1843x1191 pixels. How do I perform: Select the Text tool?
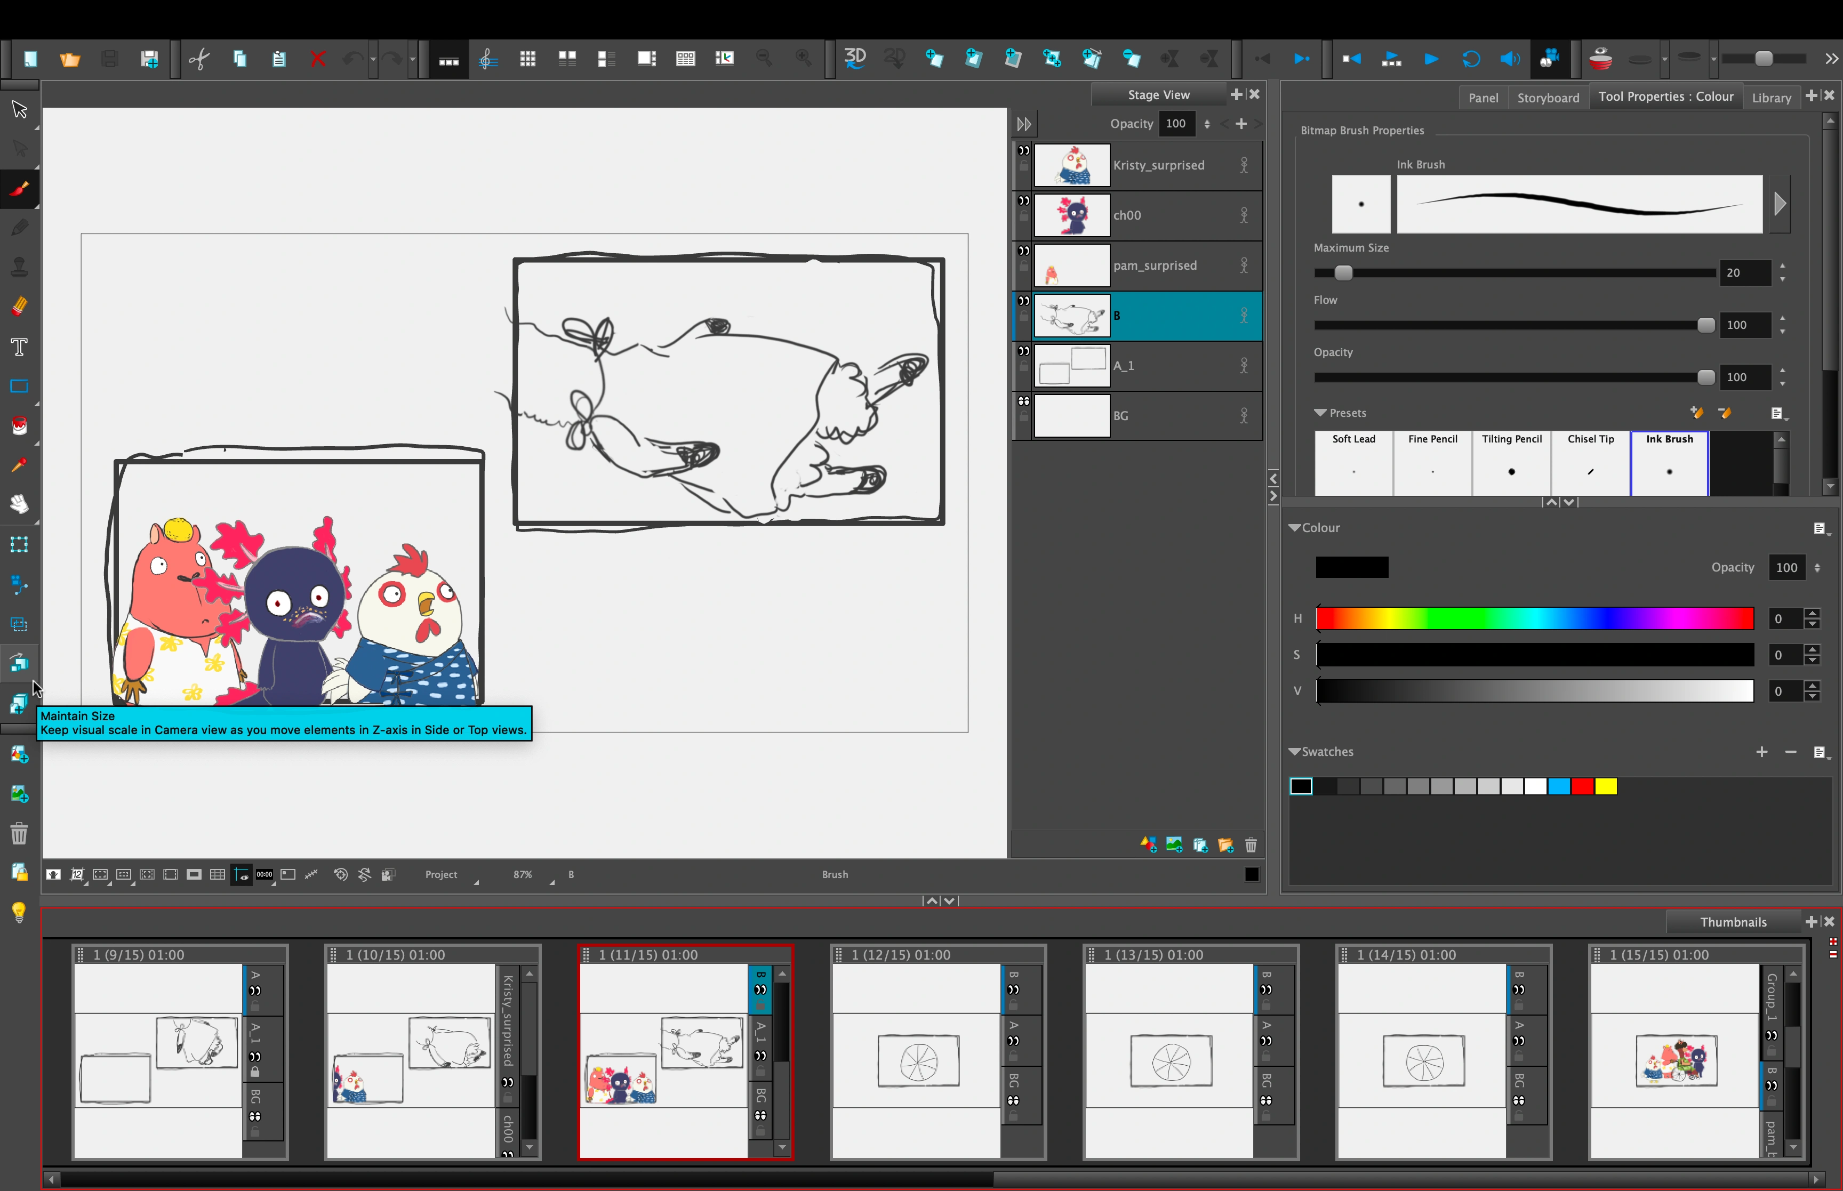tap(19, 347)
